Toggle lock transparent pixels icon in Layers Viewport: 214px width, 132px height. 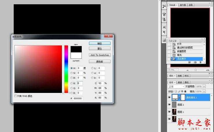176,91
